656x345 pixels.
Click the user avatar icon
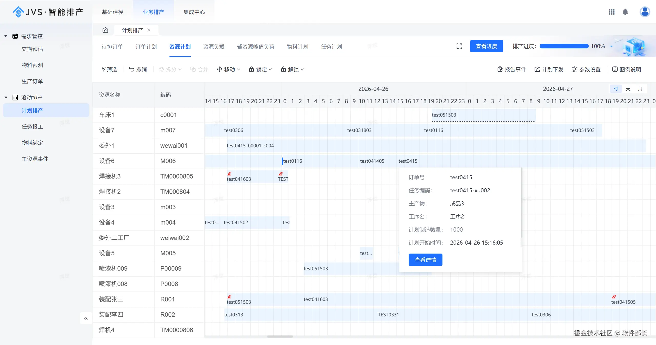click(644, 12)
